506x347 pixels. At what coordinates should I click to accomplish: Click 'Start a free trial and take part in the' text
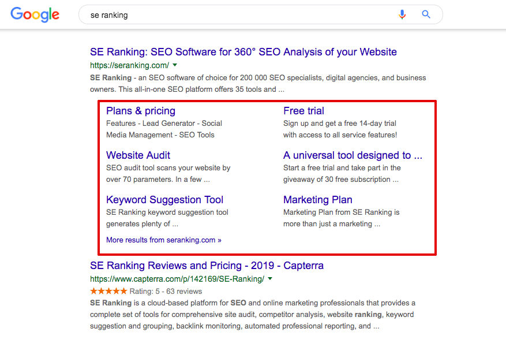[x=342, y=168]
